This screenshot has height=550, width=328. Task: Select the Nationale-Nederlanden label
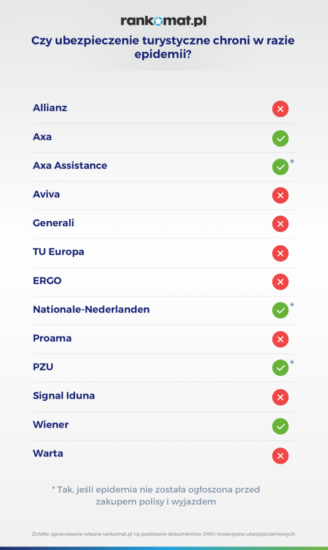coord(91,309)
